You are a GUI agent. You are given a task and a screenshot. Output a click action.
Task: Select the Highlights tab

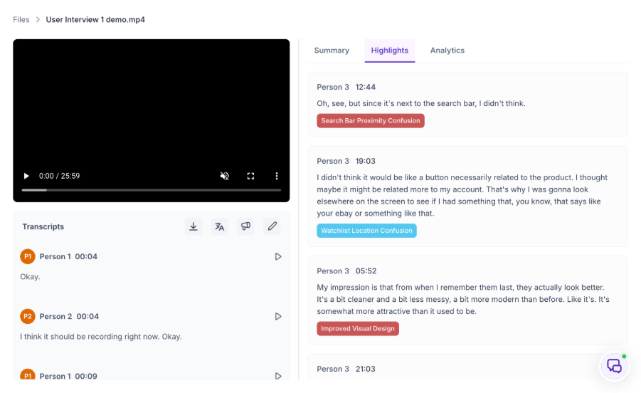(x=390, y=51)
